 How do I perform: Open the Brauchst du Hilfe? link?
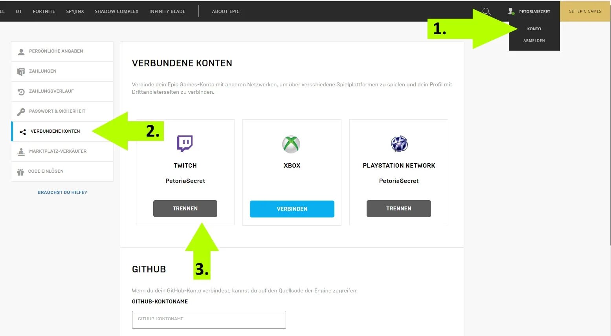(x=62, y=192)
